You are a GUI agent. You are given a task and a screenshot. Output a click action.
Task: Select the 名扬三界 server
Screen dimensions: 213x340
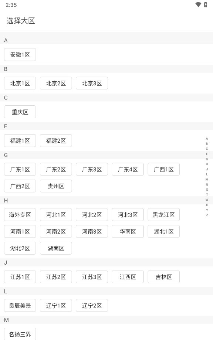[x=20, y=334]
